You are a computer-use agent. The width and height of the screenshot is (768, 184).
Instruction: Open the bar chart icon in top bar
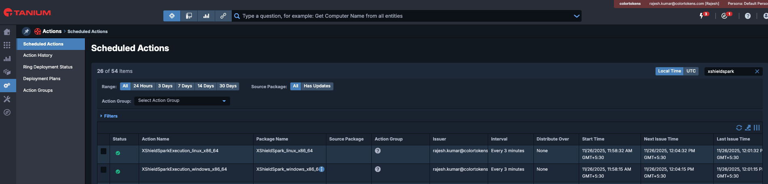(x=206, y=16)
